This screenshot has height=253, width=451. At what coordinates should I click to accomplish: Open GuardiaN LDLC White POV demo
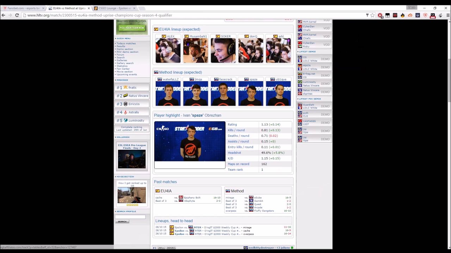click(314, 106)
